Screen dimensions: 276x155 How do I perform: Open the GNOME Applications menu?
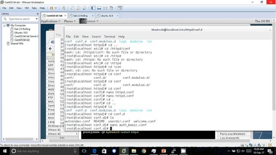tap(50, 21)
